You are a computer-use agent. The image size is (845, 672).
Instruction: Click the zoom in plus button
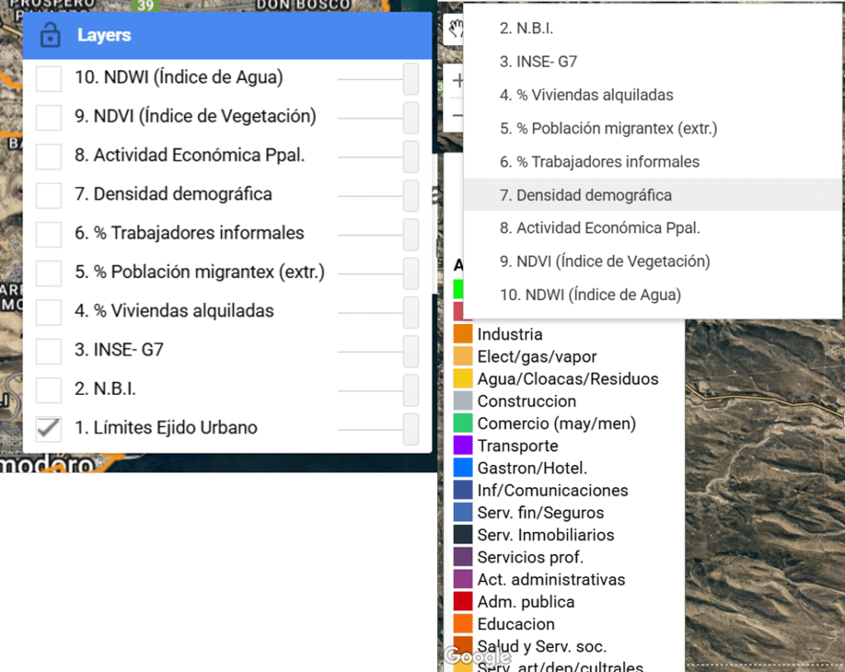456,82
